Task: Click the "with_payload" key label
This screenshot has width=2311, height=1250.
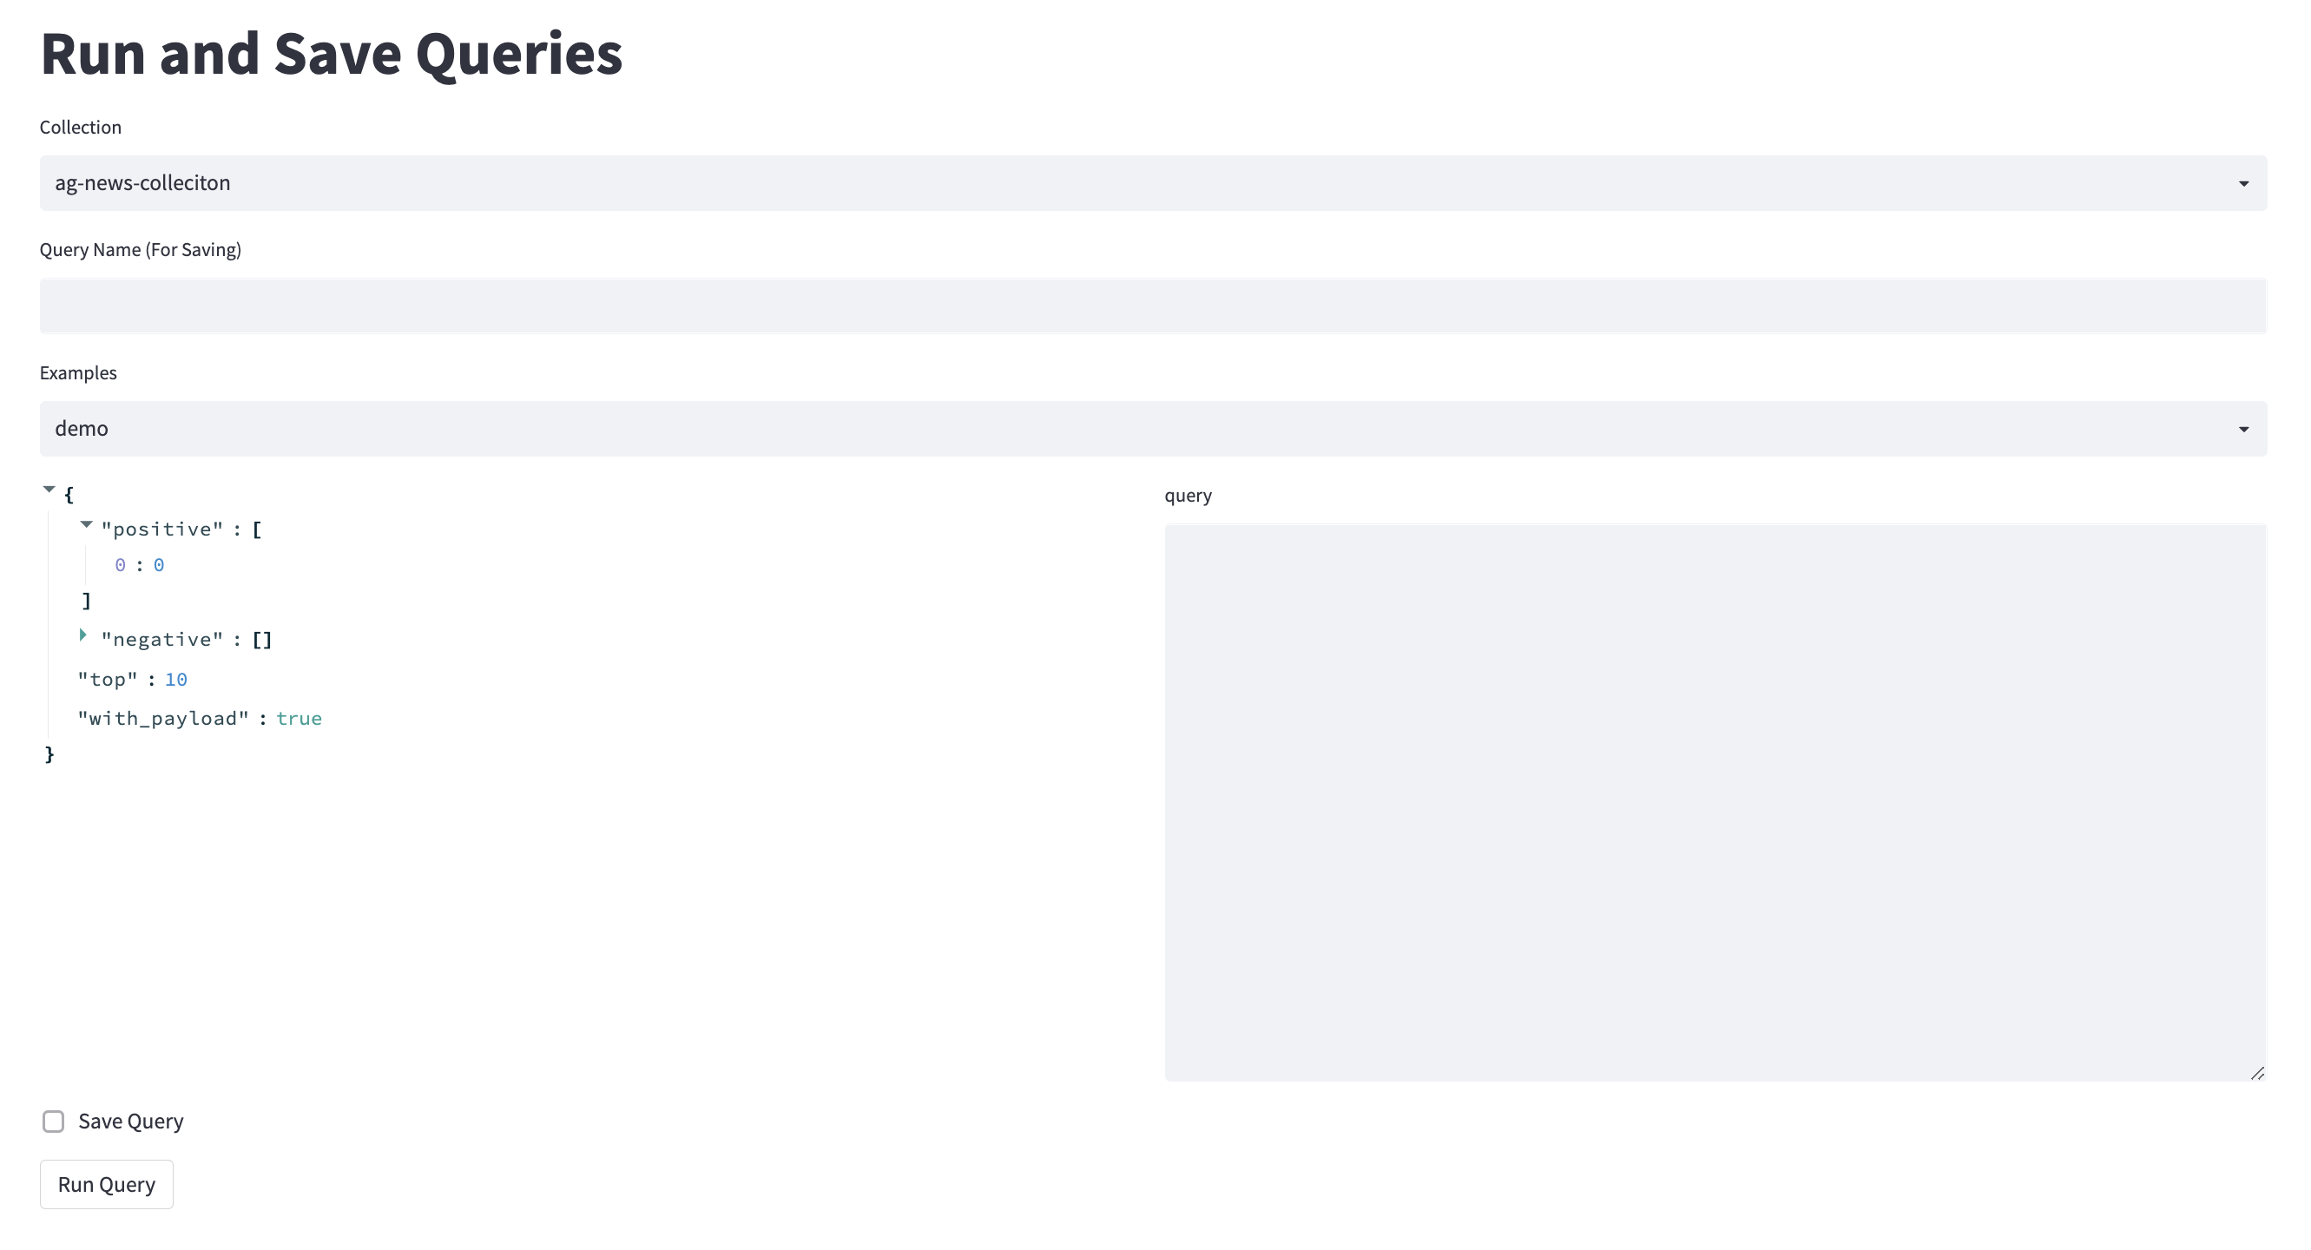Action: (163, 719)
